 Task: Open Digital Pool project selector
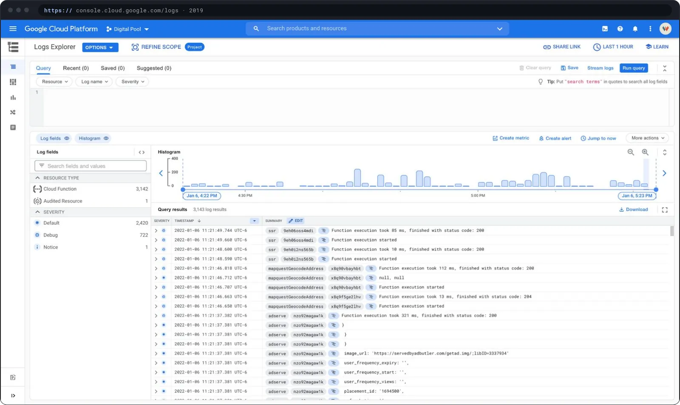(127, 29)
